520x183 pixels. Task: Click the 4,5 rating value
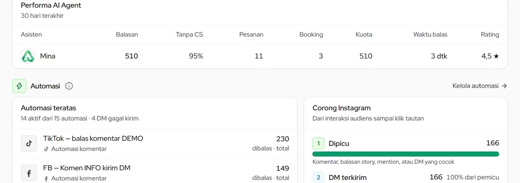(486, 56)
